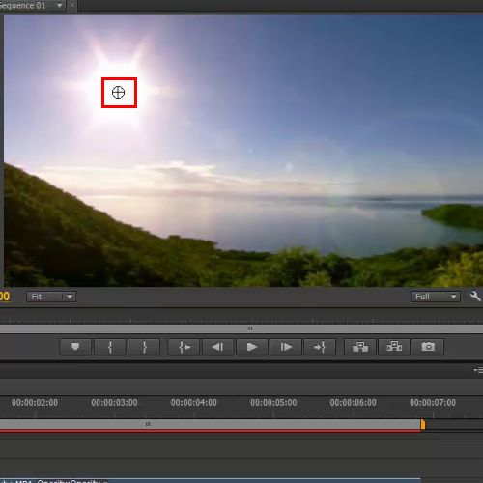The height and width of the screenshot is (483, 483).
Task: Select the Sequence 01 tab
Action: [x=22, y=6]
